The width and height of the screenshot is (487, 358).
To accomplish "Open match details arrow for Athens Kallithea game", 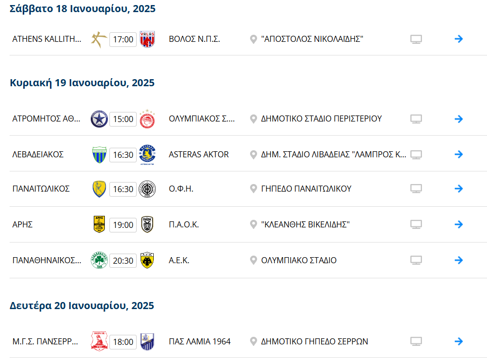I will [x=458, y=39].
